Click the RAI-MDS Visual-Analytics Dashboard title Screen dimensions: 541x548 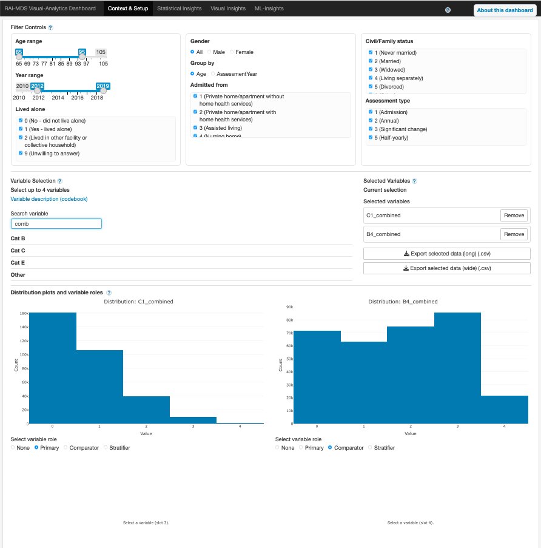(50, 8)
